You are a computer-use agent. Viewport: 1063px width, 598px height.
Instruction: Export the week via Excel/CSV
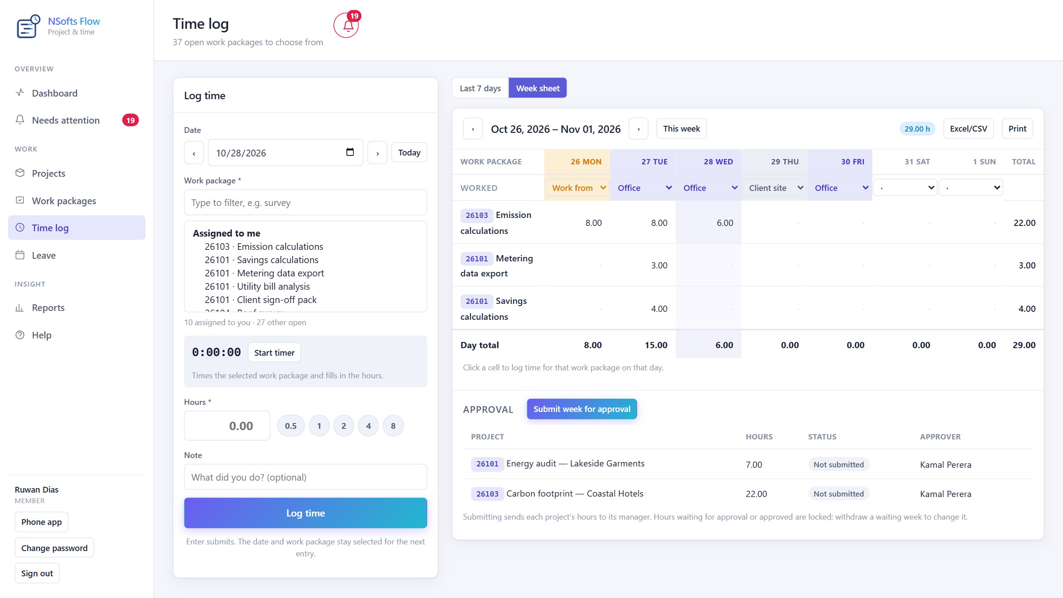968,129
